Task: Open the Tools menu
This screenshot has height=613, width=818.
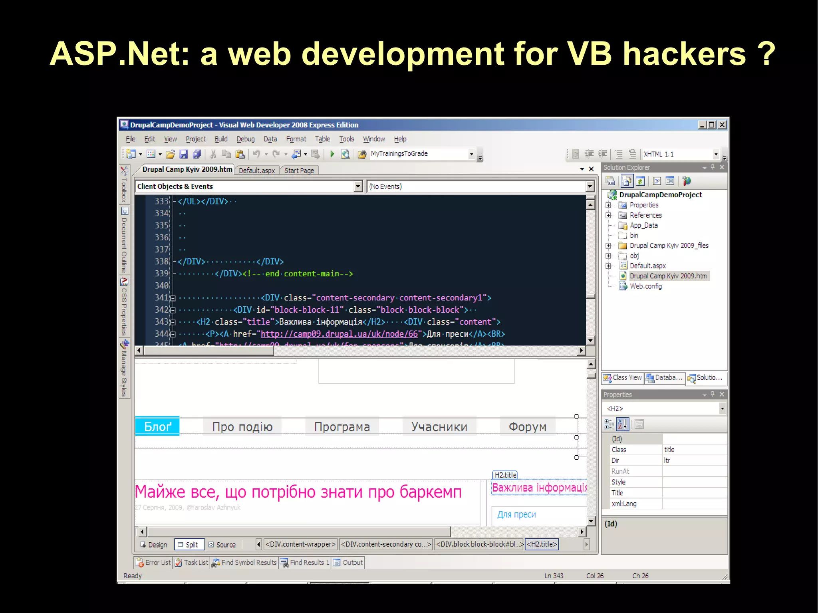Action: [x=347, y=139]
